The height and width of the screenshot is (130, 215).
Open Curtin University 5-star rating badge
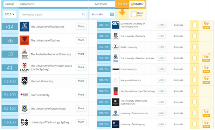(x=206, y=69)
